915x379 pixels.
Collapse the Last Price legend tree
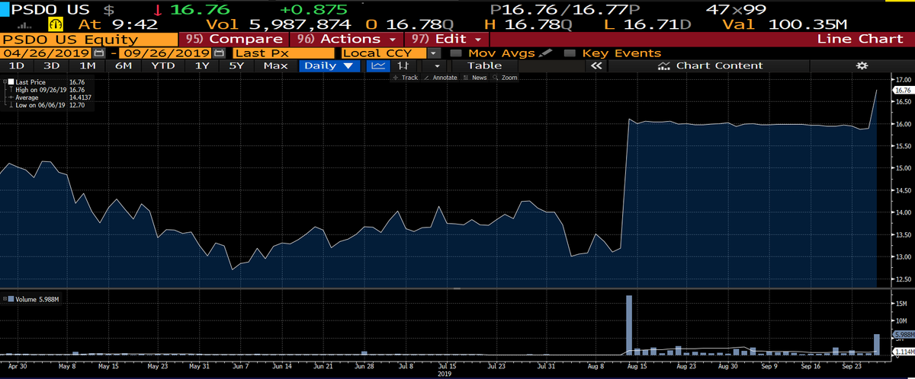point(4,81)
